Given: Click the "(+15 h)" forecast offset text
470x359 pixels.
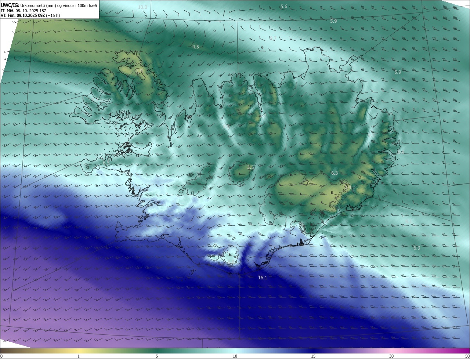Looking at the screenshot, I should pyautogui.click(x=53, y=15).
